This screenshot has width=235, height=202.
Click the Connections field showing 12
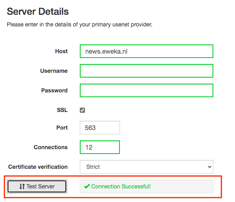click(x=100, y=147)
